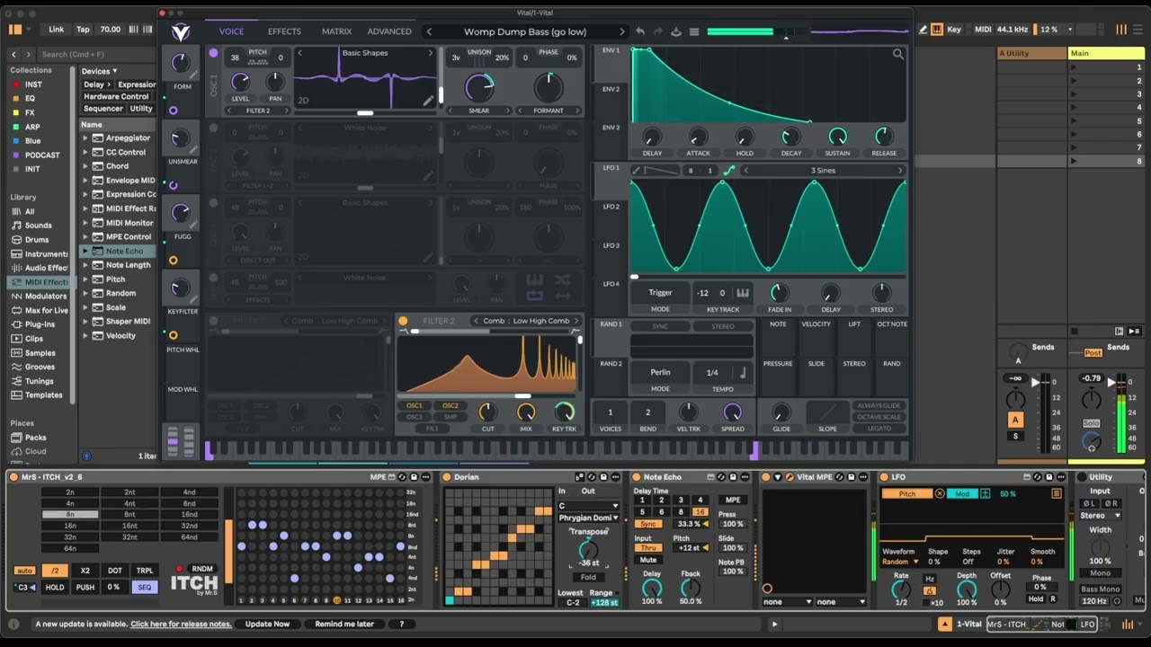Screen dimensions: 1151x647
Task: Click the LFO metronome sync icon
Action: 930,590
